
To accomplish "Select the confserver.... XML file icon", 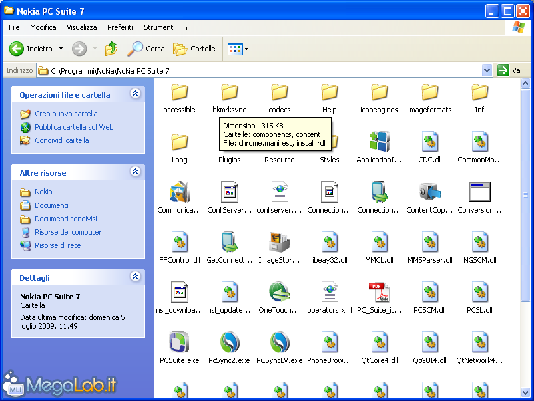I will pyautogui.click(x=279, y=192).
